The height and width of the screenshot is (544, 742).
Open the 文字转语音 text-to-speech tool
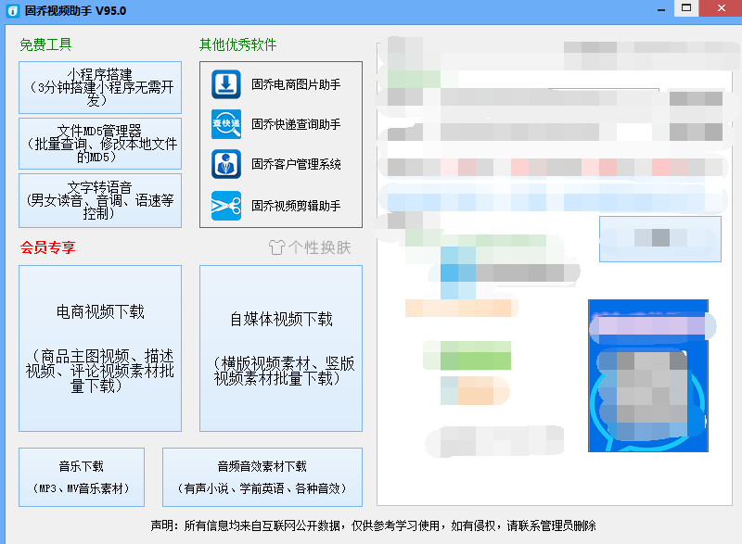pyautogui.click(x=99, y=200)
